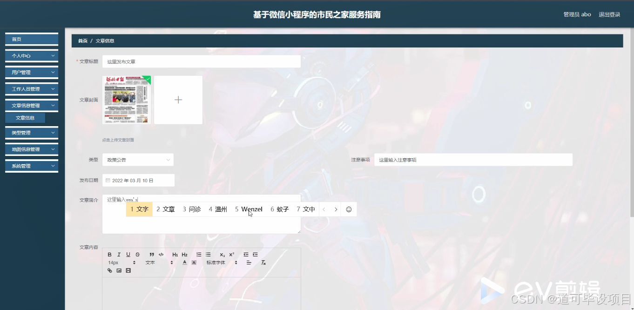Insert a blockquote with quote icon

click(x=152, y=255)
